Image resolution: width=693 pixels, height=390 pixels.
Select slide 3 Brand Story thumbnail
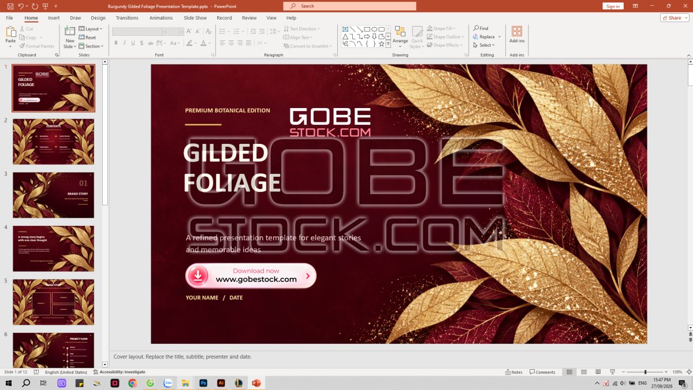53,195
